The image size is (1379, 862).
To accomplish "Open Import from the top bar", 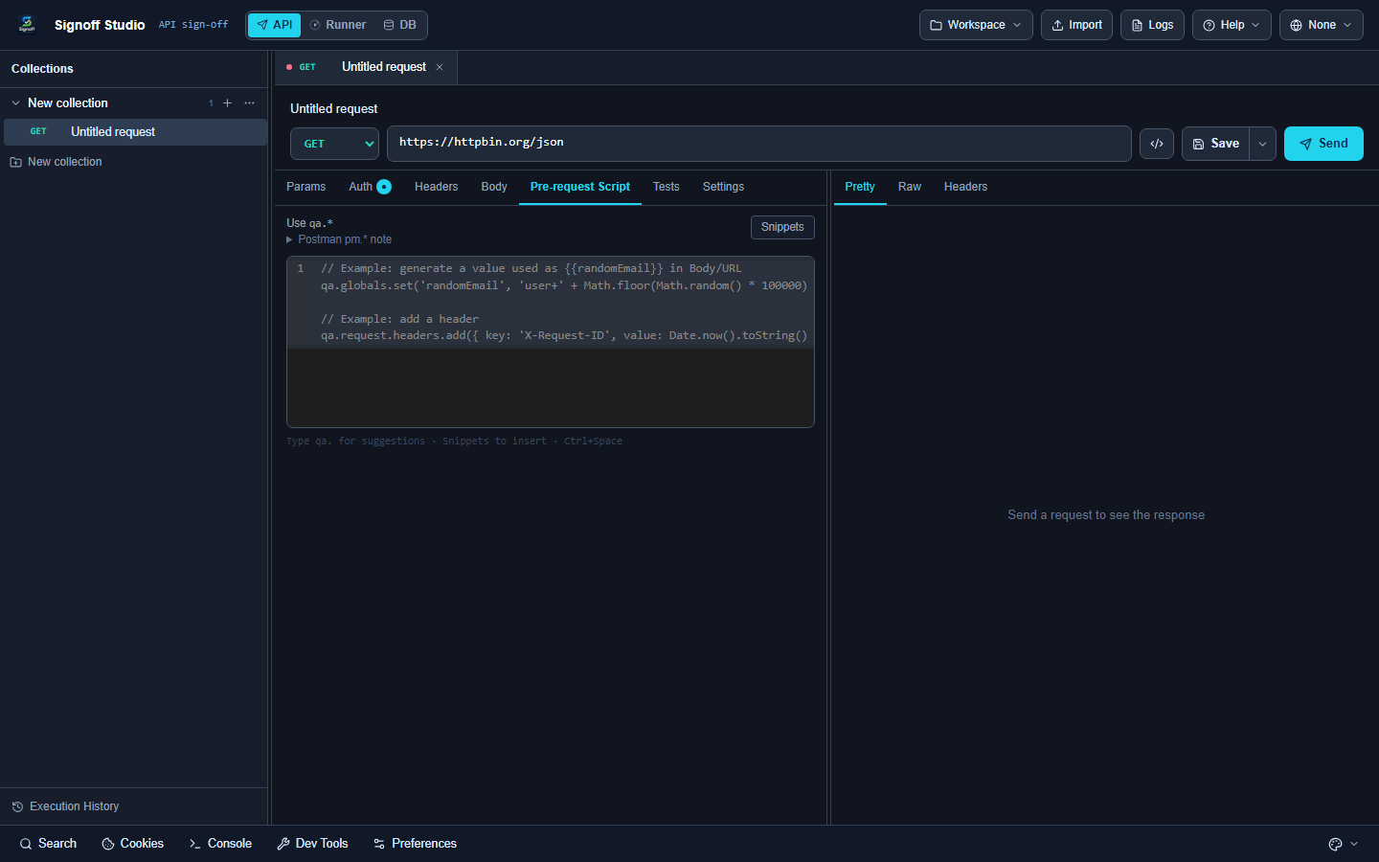I will coord(1076,25).
